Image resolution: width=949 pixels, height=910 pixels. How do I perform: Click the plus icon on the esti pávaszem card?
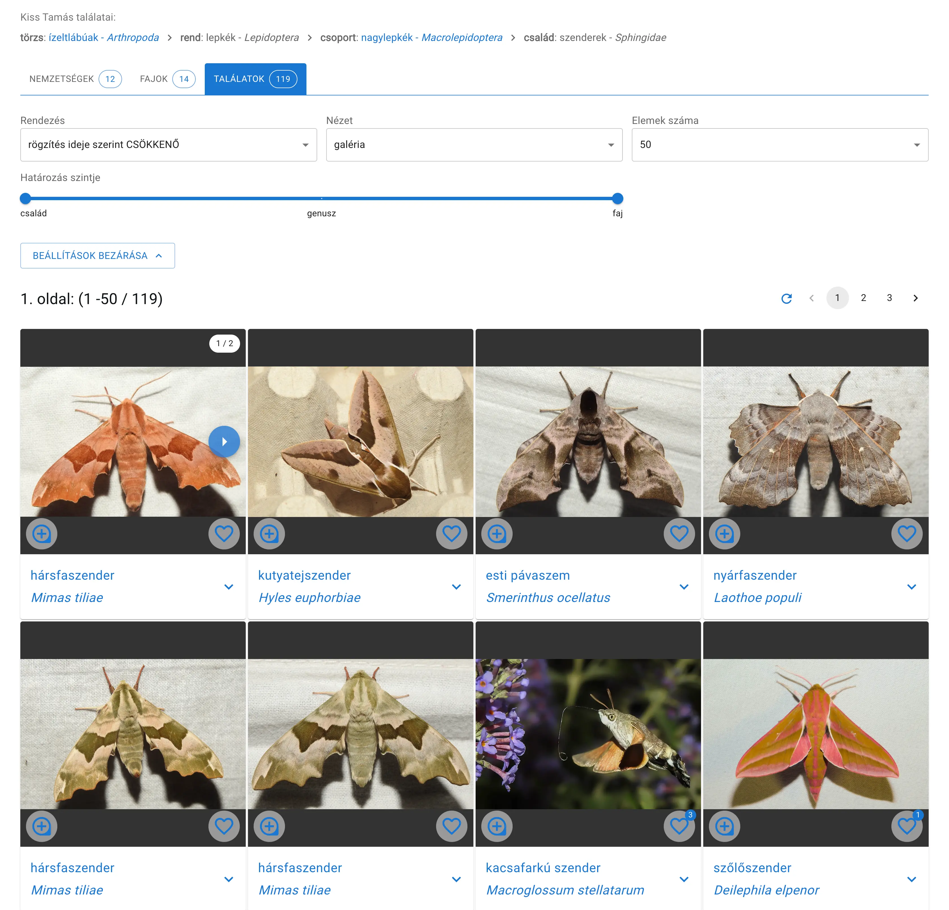(497, 534)
